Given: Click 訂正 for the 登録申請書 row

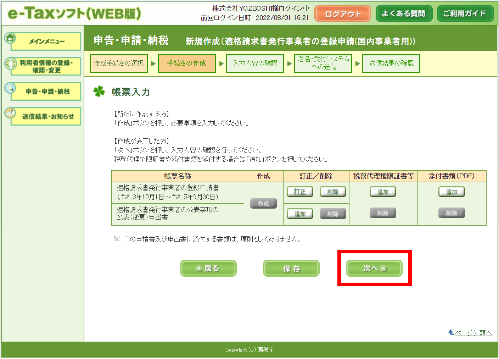Looking at the screenshot, I should pyautogui.click(x=300, y=192).
